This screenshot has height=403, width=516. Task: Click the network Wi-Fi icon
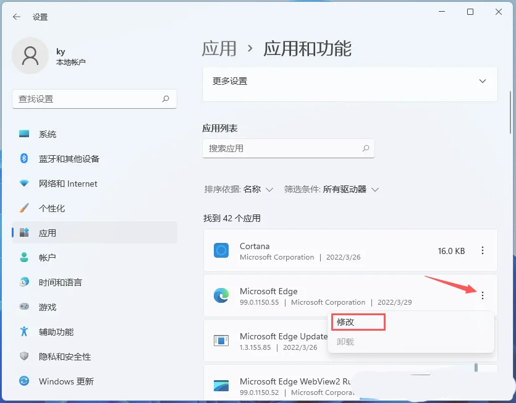pyautogui.click(x=24, y=183)
